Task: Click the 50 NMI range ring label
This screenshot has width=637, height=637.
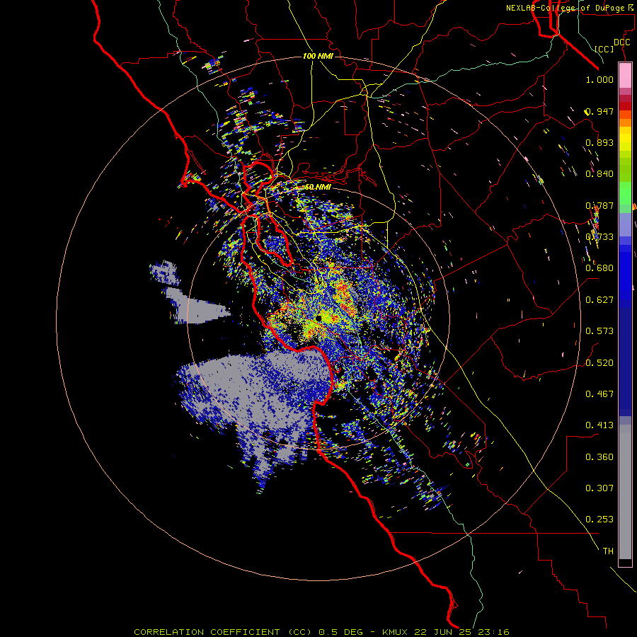Action: tap(318, 187)
